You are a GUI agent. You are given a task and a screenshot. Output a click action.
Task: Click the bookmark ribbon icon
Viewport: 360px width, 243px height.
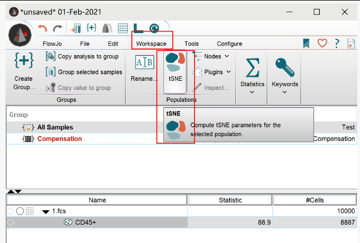tap(306, 43)
